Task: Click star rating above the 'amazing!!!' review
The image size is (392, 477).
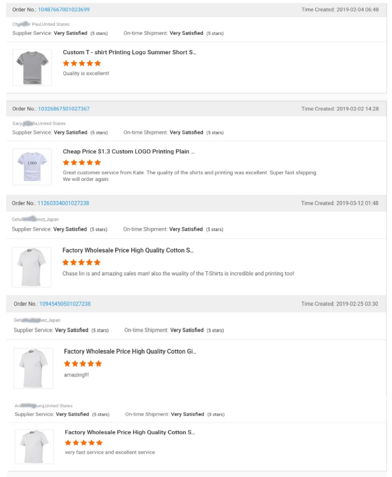Action: [x=83, y=364]
